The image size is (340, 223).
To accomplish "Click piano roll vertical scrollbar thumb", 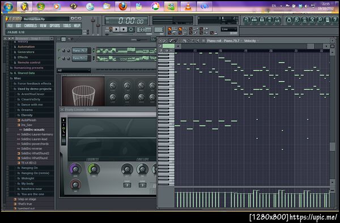I will [332, 147].
